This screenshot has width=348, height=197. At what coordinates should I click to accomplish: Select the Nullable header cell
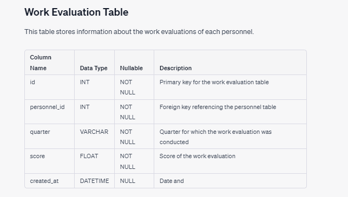point(134,63)
